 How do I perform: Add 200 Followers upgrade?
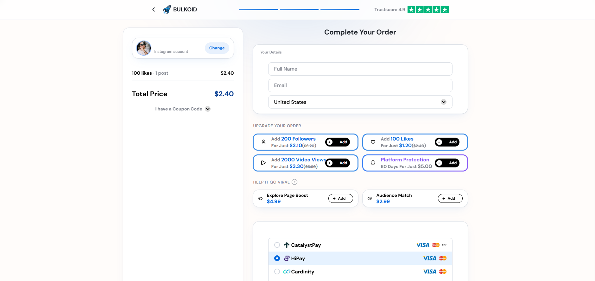coord(338,142)
